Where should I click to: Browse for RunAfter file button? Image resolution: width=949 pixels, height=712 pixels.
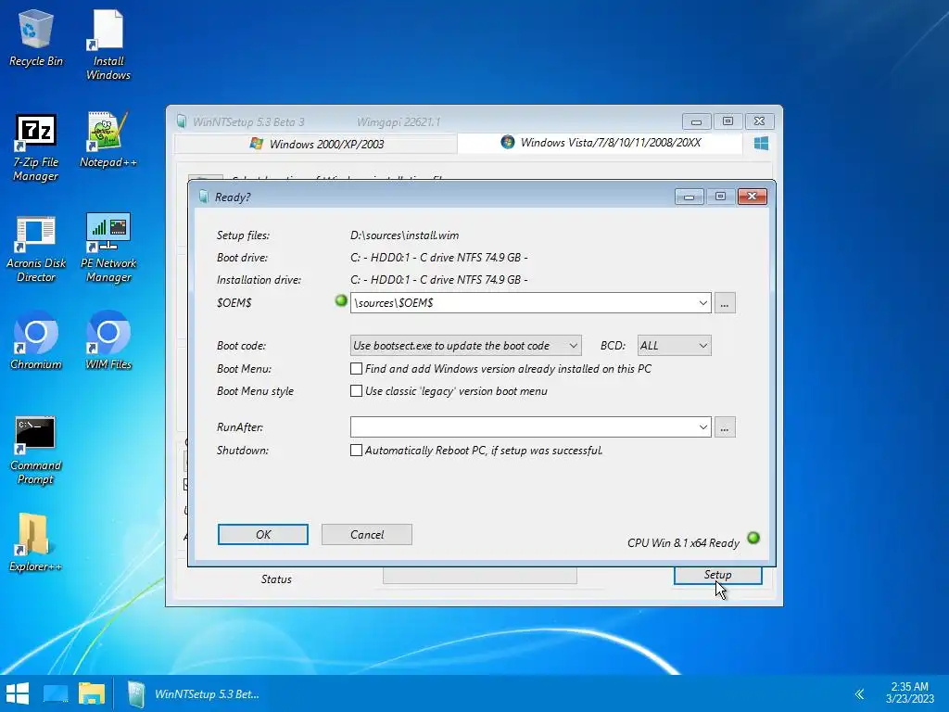pyautogui.click(x=725, y=426)
